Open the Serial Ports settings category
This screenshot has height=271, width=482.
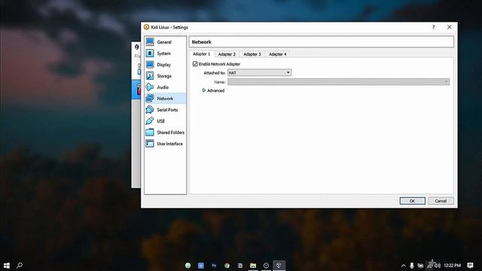click(165, 110)
